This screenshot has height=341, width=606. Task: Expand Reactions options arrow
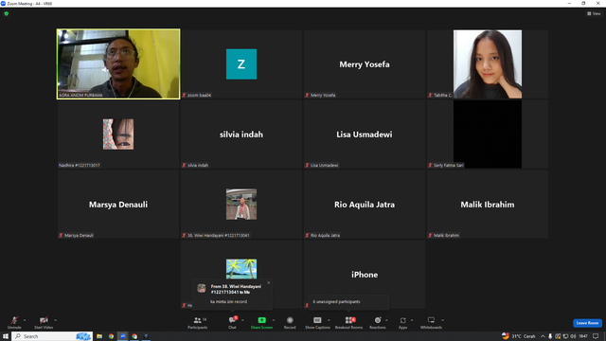(386, 320)
